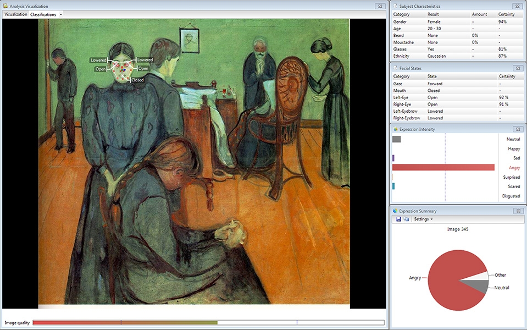Close the Analysis Visualization panel

tap(380, 6)
